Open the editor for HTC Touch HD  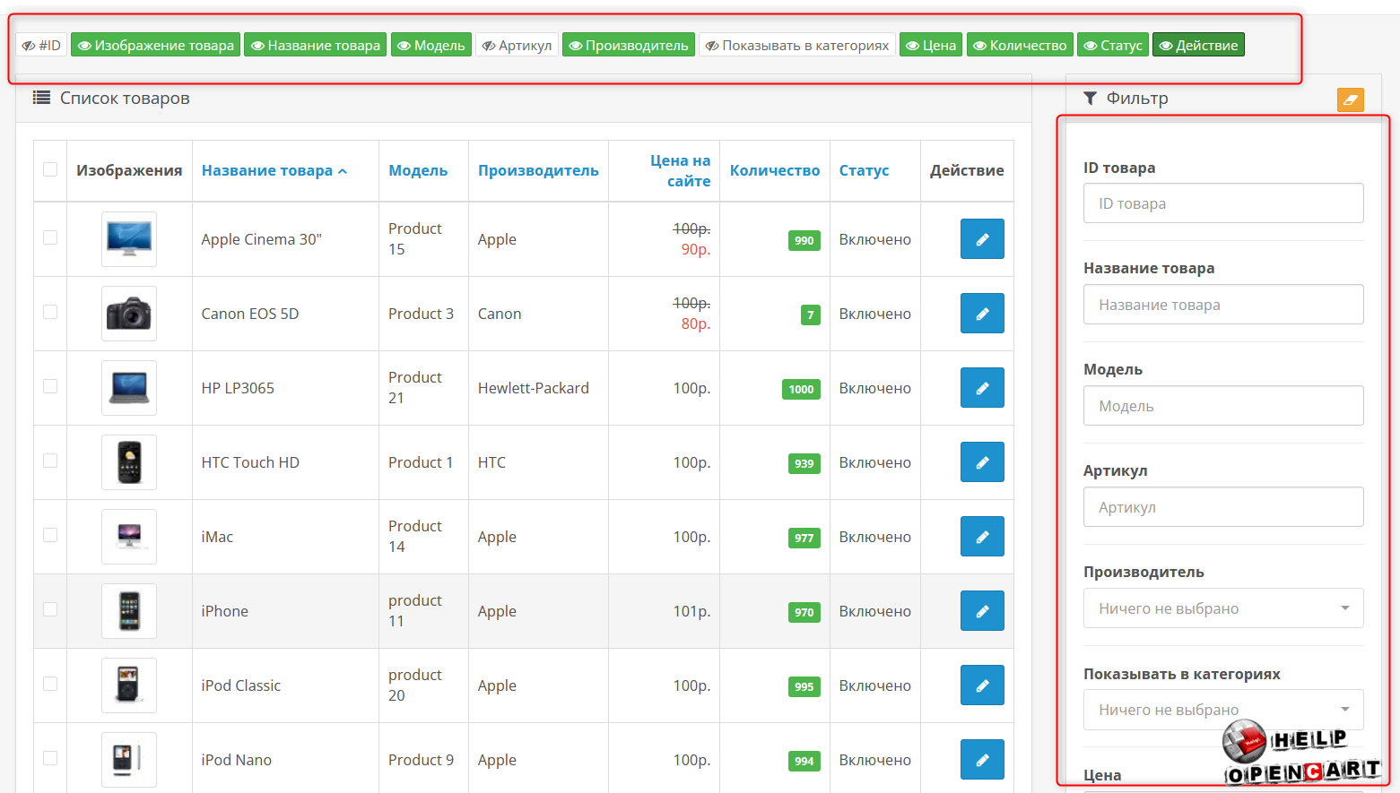click(982, 462)
